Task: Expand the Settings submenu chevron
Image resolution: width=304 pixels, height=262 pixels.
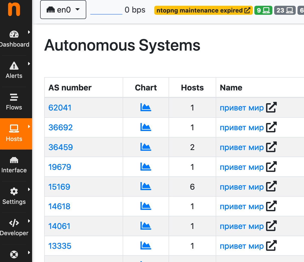Action: [29, 189]
